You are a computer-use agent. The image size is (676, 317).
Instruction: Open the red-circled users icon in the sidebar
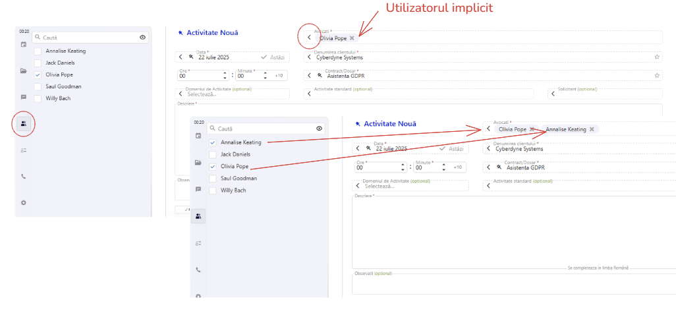coord(24,123)
